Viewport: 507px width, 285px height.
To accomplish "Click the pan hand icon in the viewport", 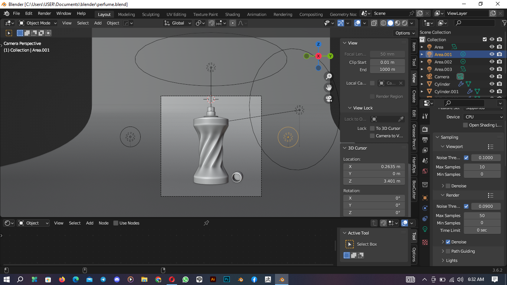I will [328, 88].
